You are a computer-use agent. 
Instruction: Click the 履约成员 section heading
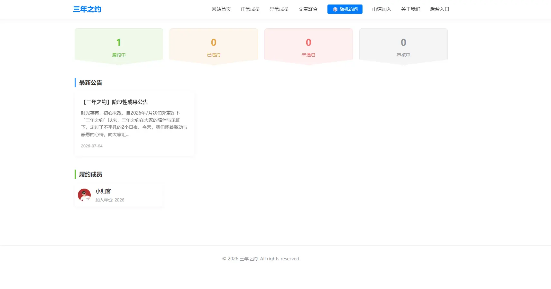(x=91, y=174)
